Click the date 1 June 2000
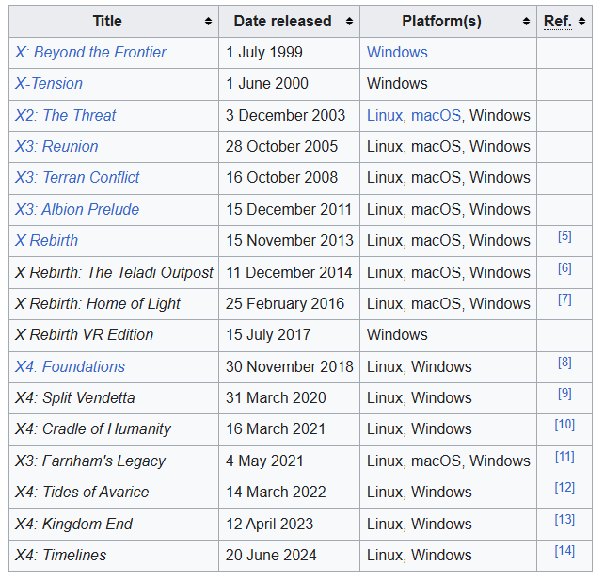604x582 pixels. click(x=267, y=83)
